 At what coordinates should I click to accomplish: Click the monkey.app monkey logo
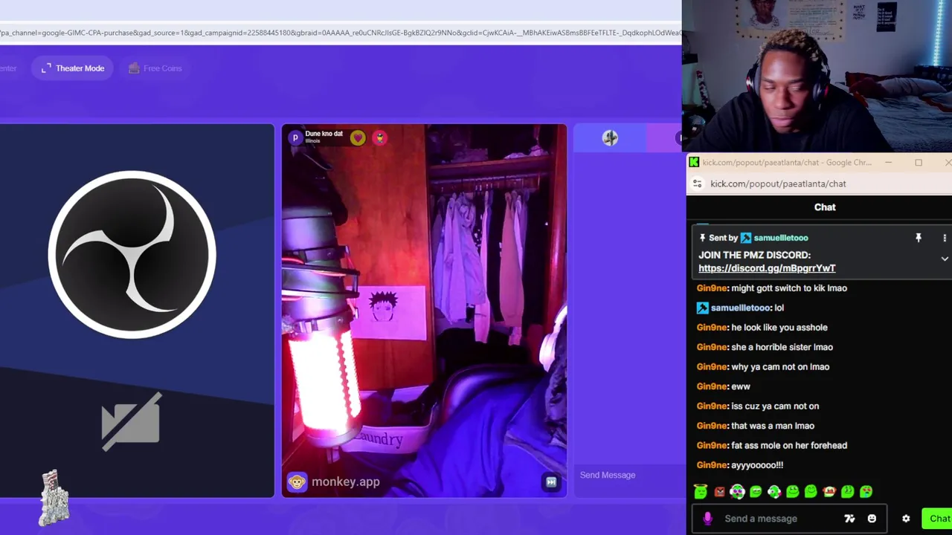tap(297, 481)
